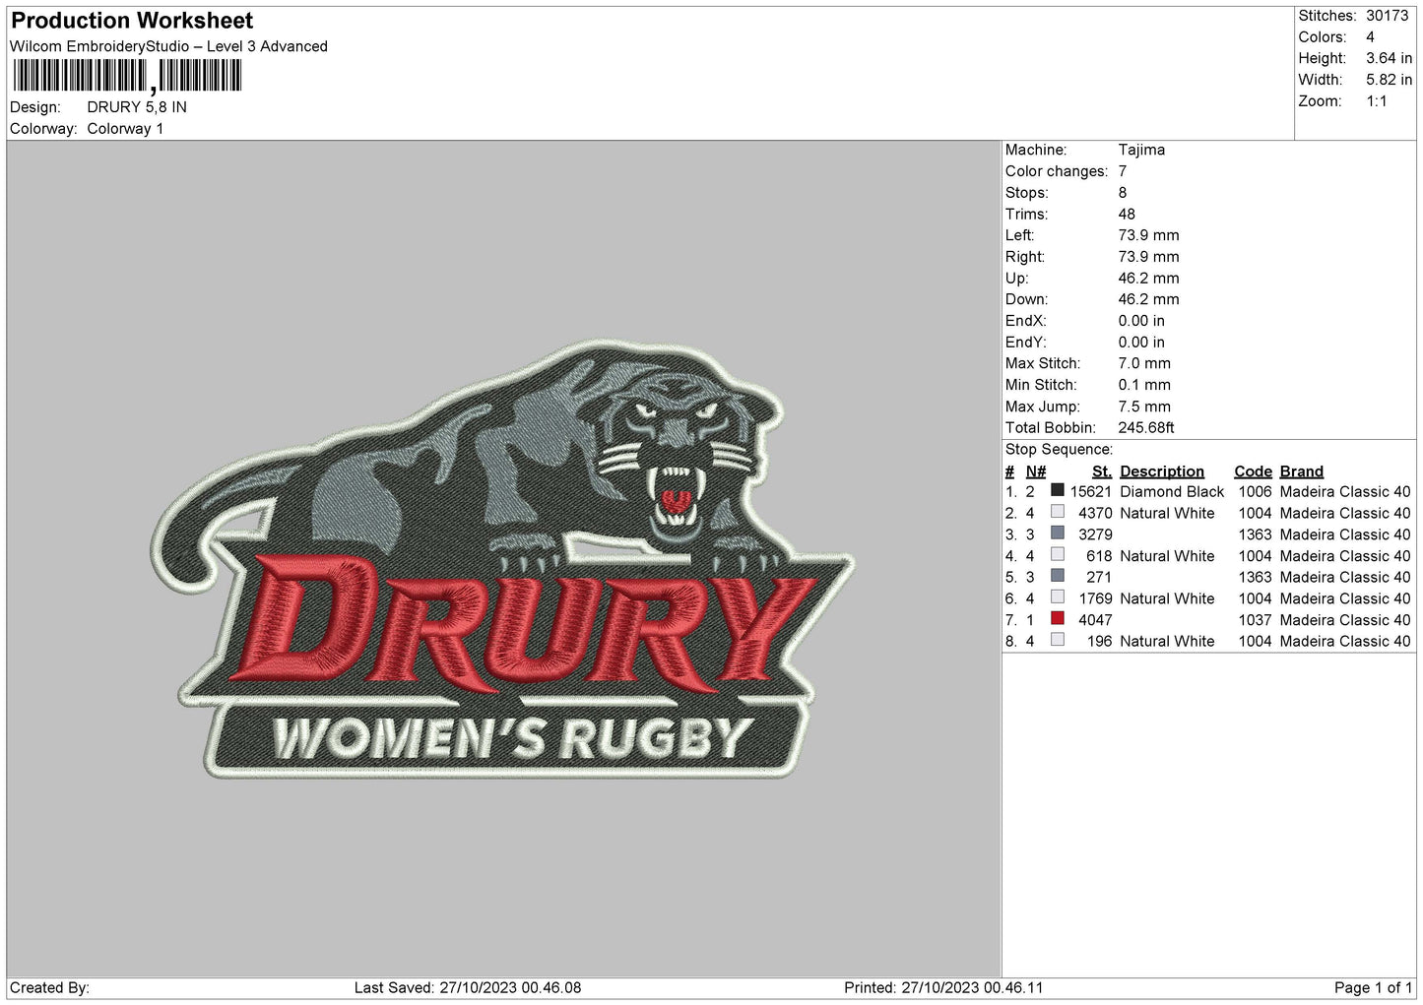Click 'Natural White' in stop row 2
The width and height of the screenshot is (1423, 1005).
1167,513
